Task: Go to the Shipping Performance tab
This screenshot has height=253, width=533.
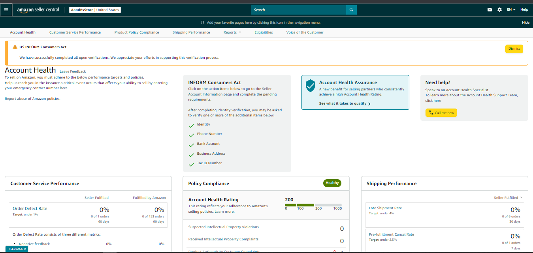Action: [191, 32]
